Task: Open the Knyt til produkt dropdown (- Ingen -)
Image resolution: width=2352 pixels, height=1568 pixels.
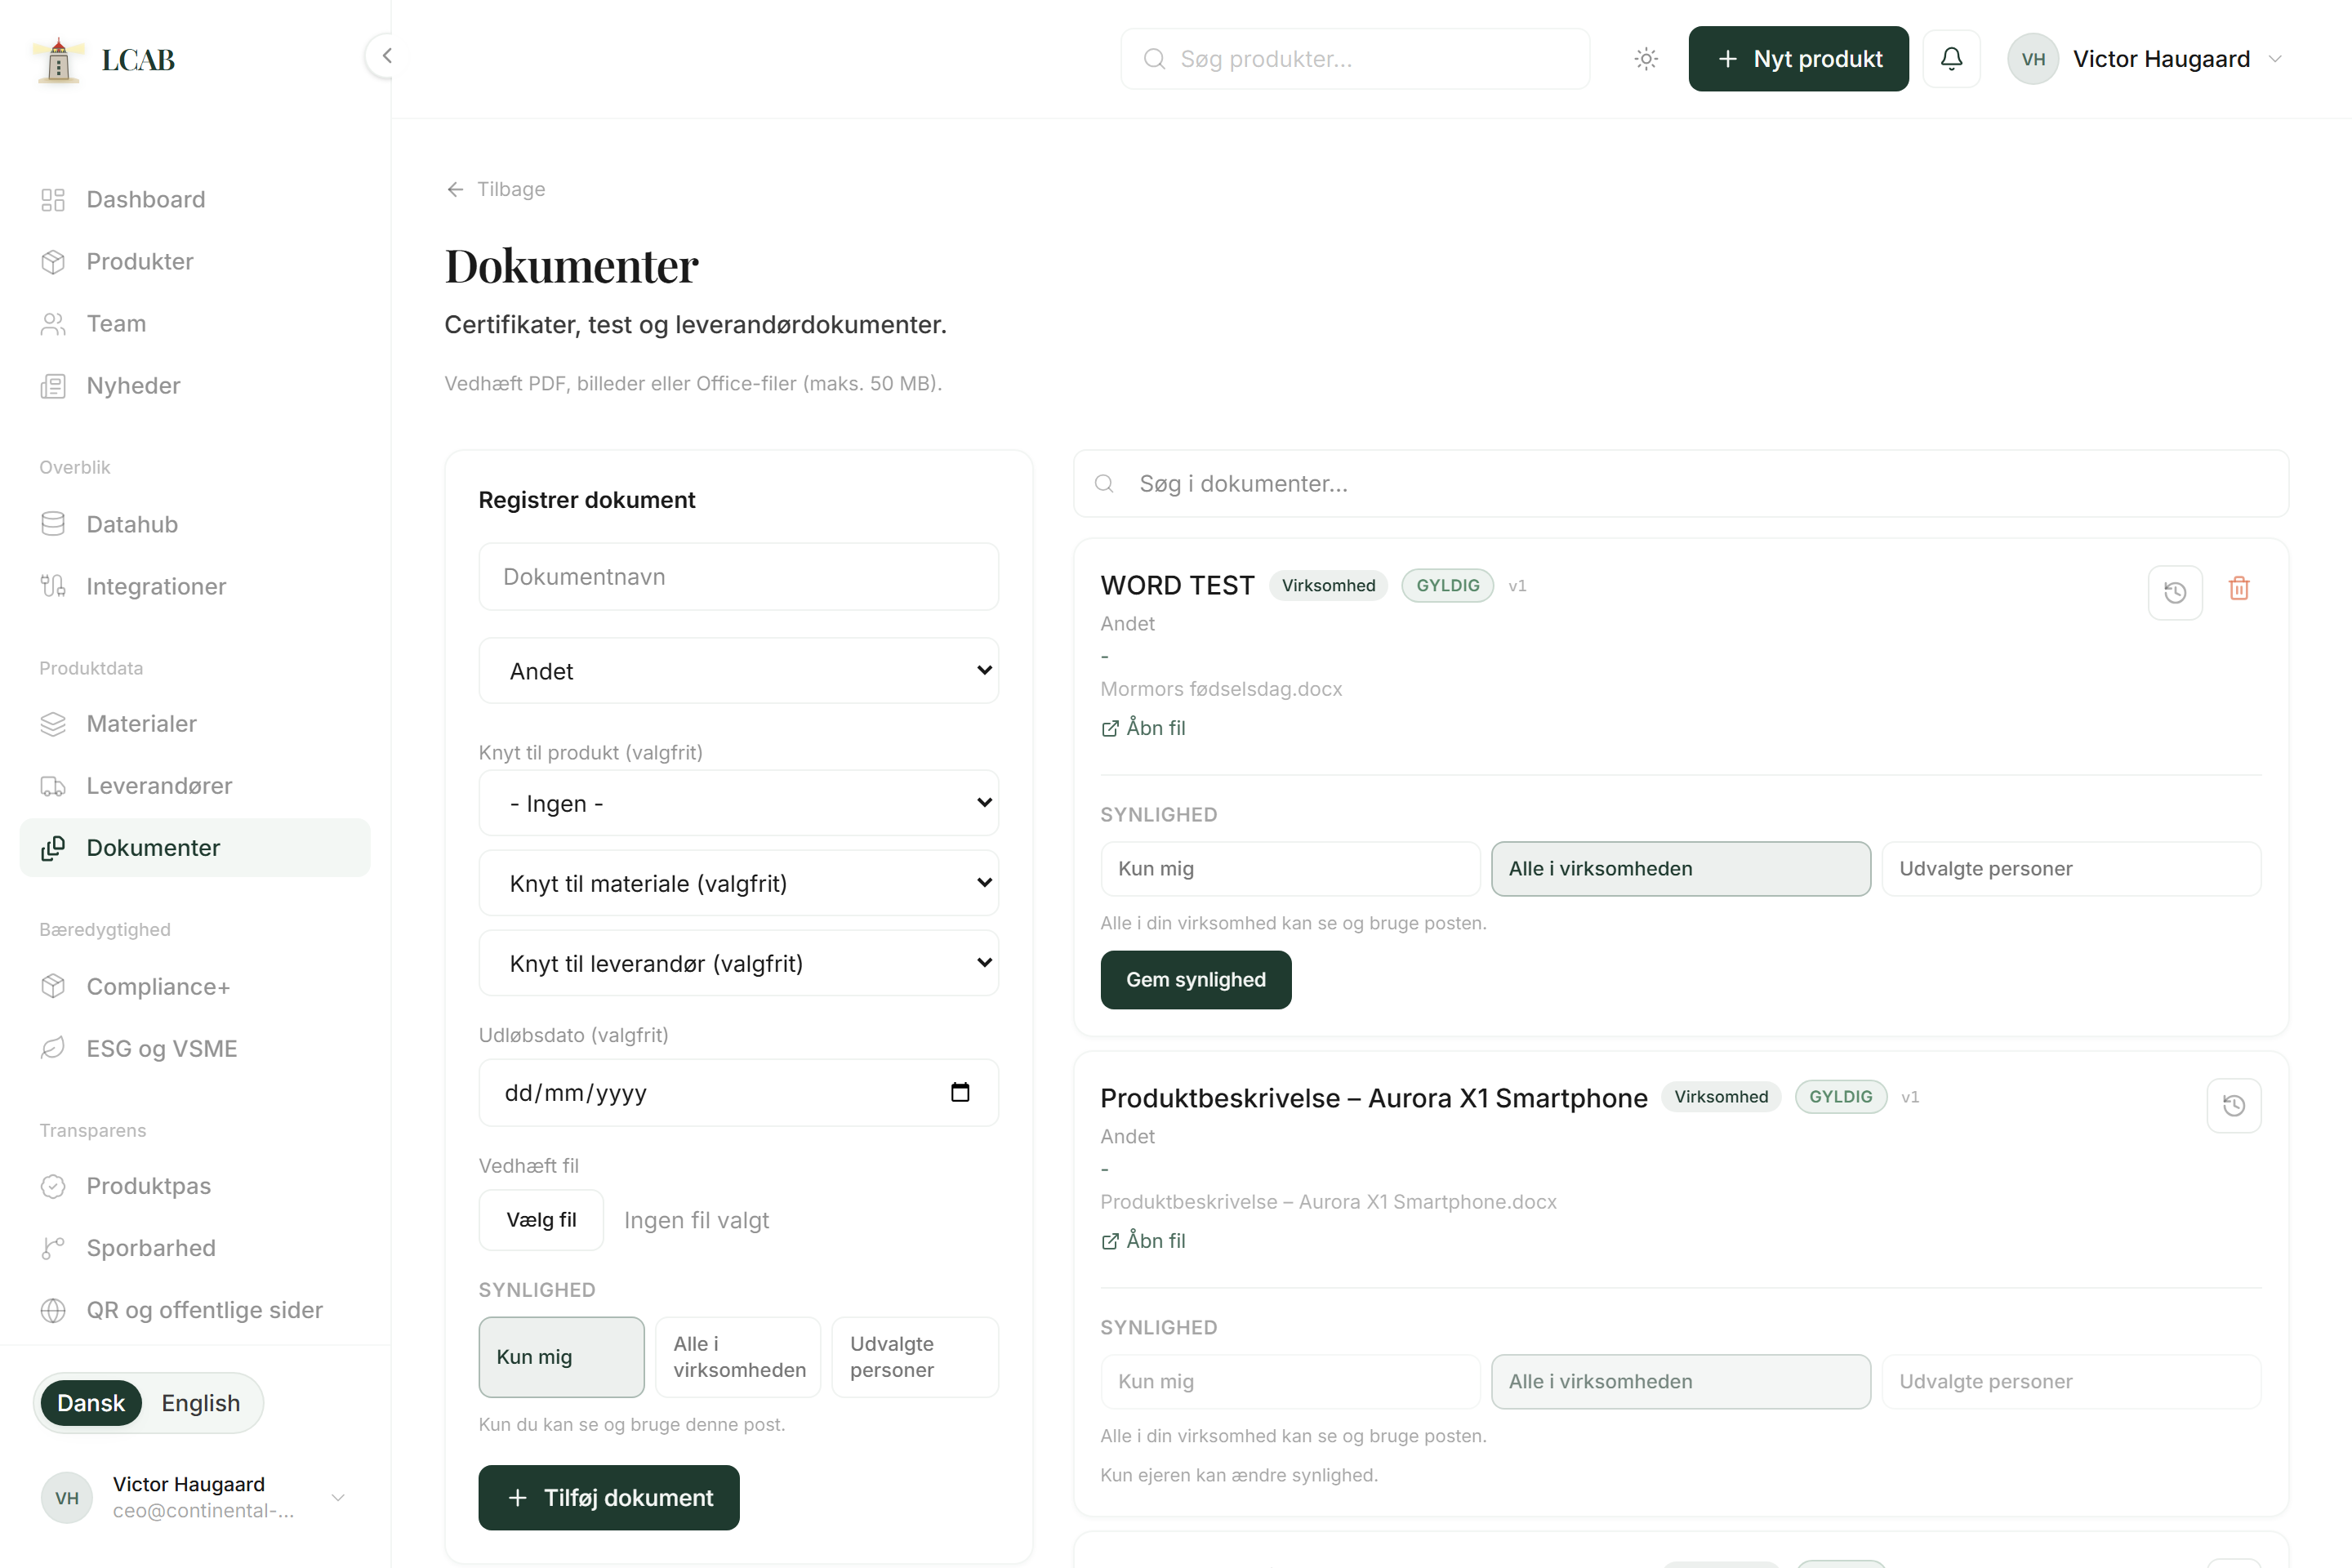Action: coord(738,802)
